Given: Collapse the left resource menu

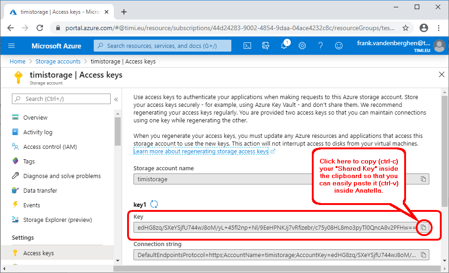Looking at the screenshot, I should 116,99.
